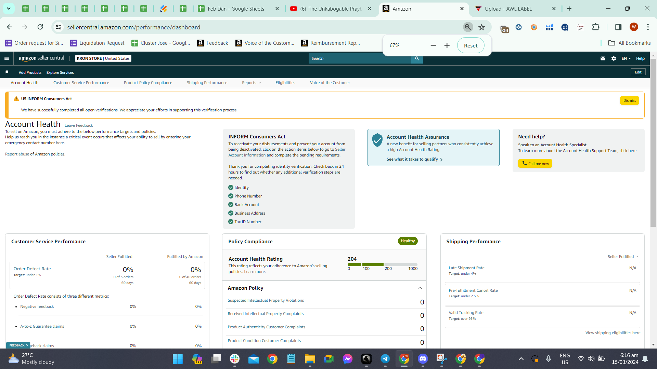Open the Leave Feedback link

79,125
